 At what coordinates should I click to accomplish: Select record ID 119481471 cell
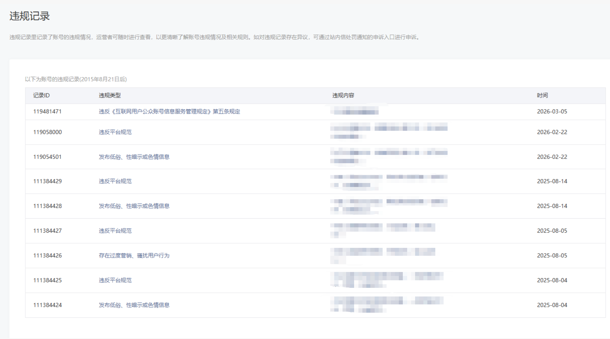point(47,112)
